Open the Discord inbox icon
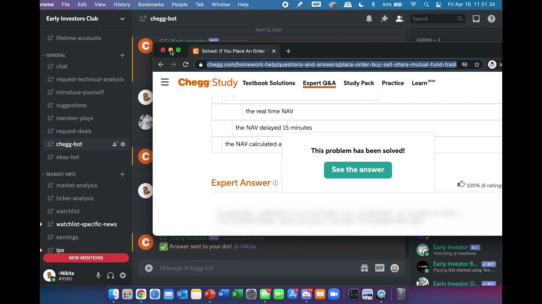Screen dimensions: 542x304 476,19
